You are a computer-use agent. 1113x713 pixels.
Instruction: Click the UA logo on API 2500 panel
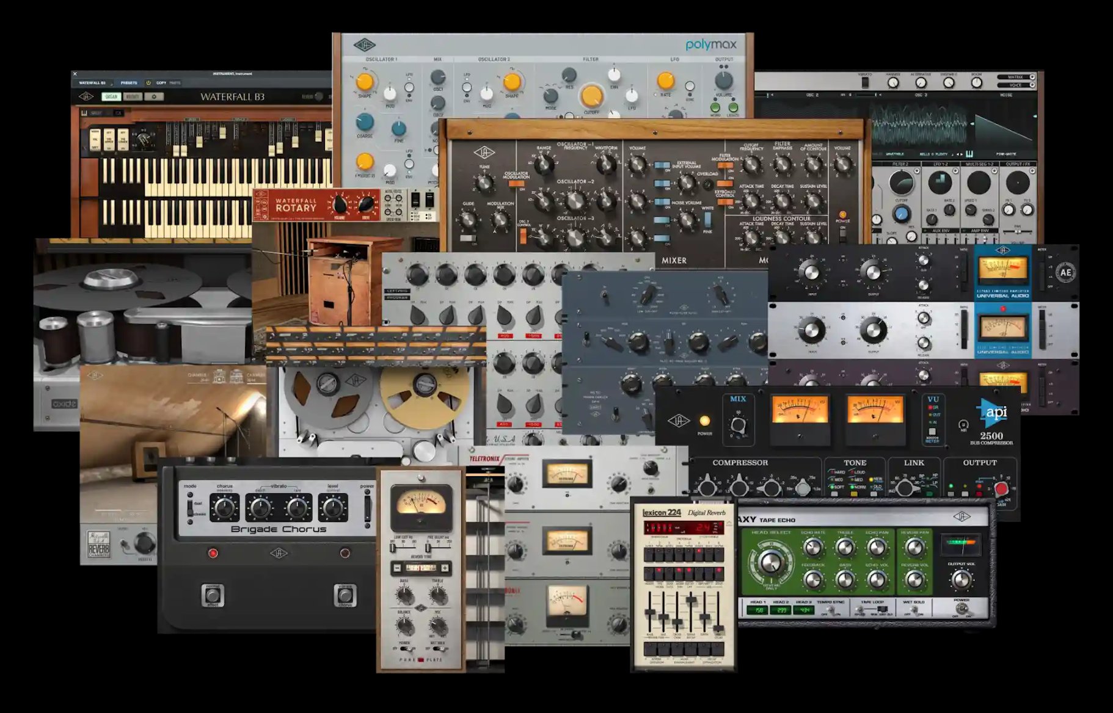pos(678,421)
